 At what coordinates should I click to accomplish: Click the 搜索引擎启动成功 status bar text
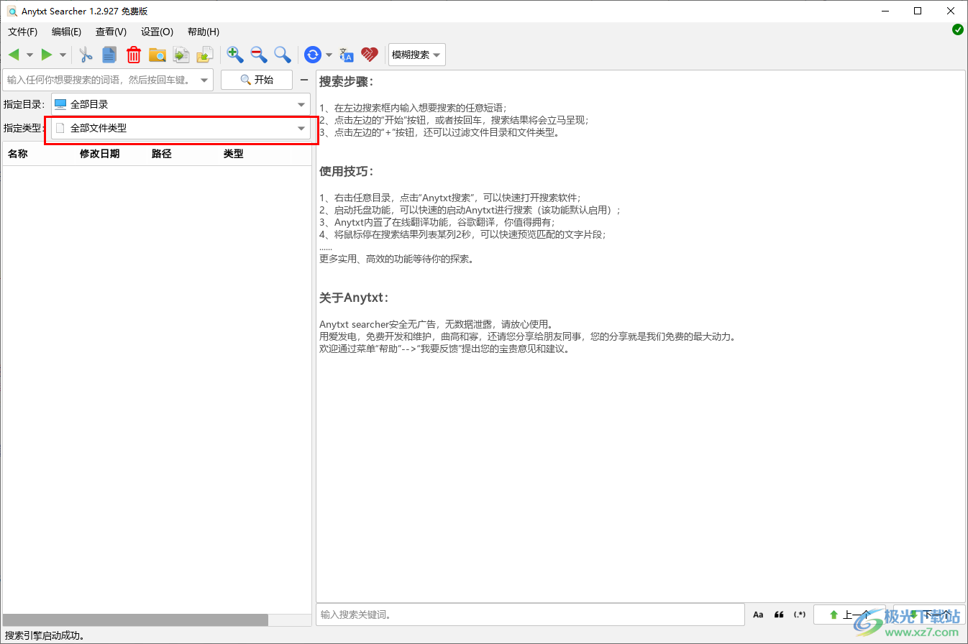45,635
